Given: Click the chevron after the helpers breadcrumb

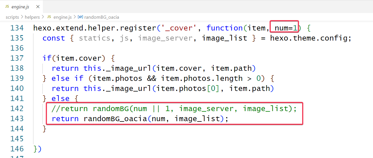Looking at the screenshot, I should click(x=43, y=17).
